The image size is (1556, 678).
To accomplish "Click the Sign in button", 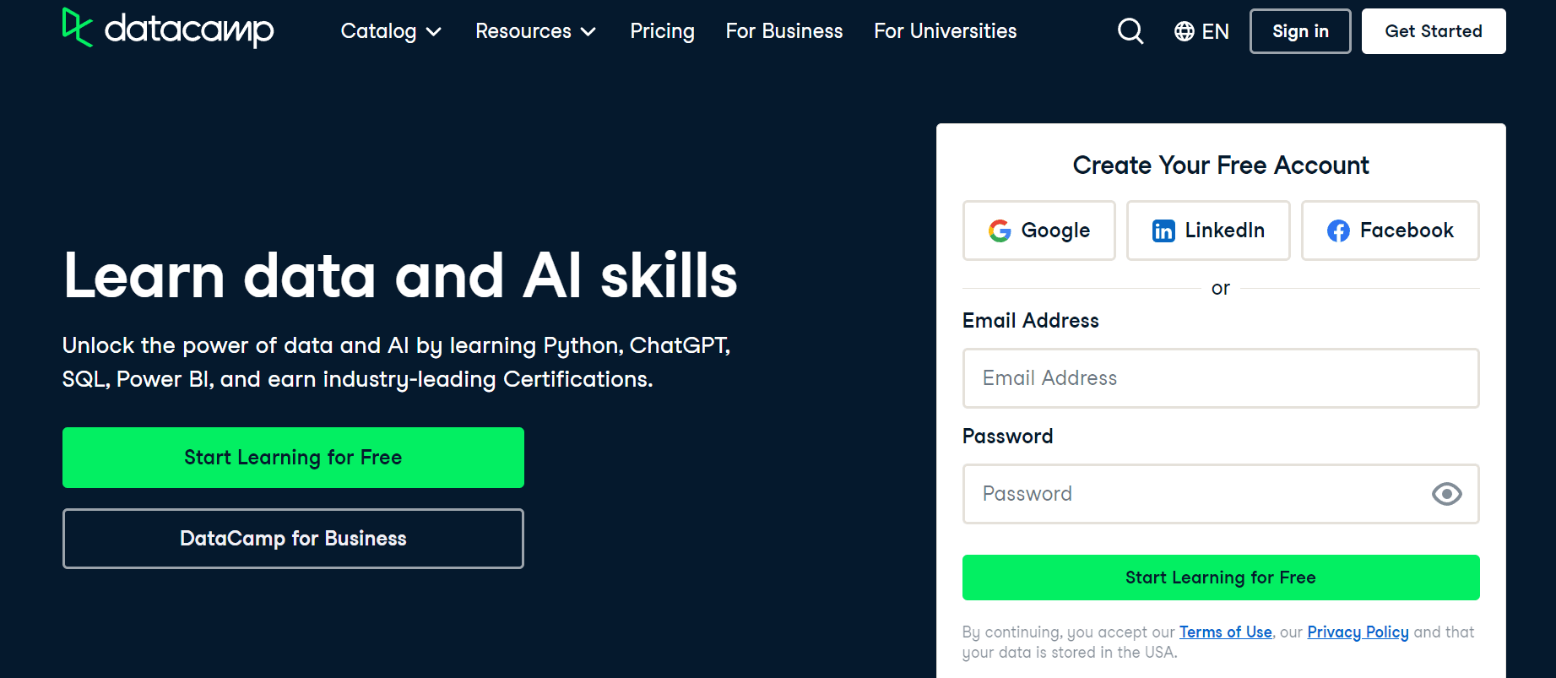I will [1300, 31].
